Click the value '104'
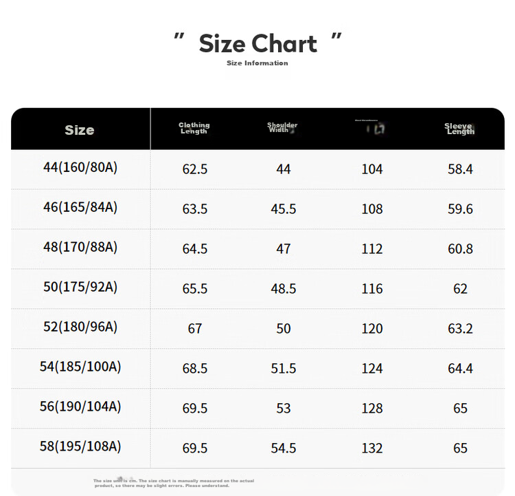 [x=372, y=169]
